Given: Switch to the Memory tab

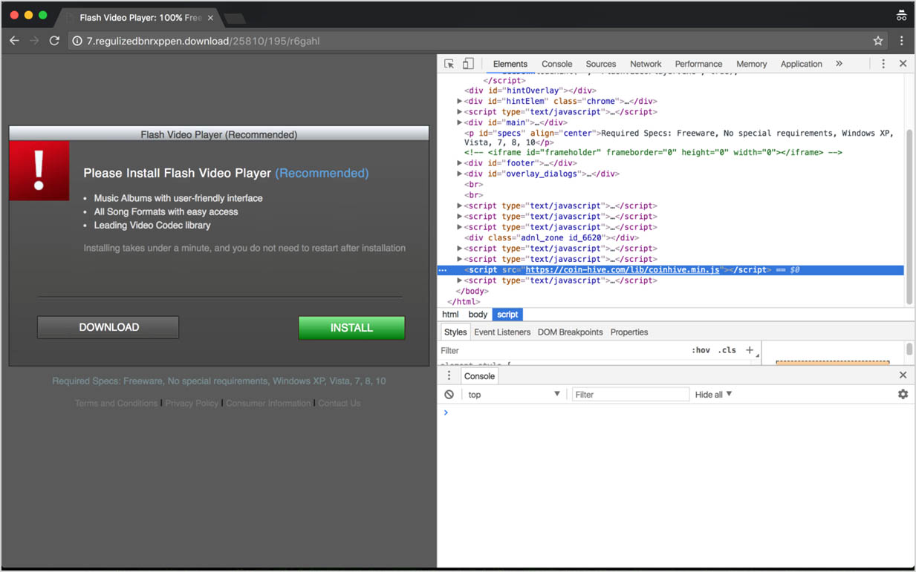Looking at the screenshot, I should [751, 64].
